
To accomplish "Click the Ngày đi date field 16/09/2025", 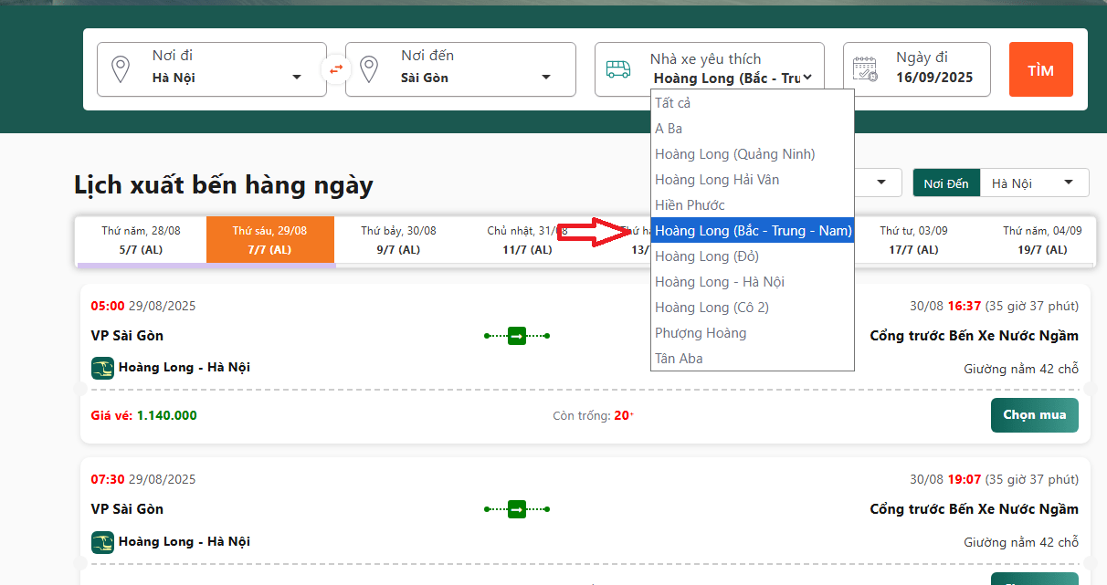I will (933, 78).
